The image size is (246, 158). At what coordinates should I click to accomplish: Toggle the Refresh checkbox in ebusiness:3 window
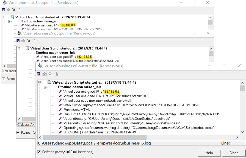4,79
